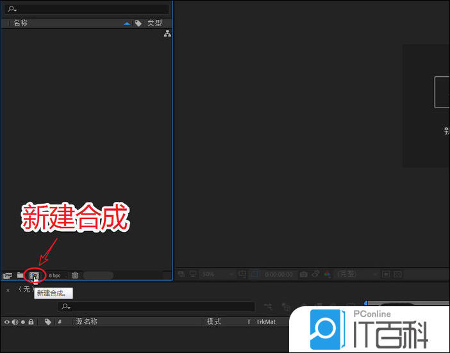Click the monitor icon beside the 50% zoom
Viewport: 450px width, 353px height.
tap(193, 274)
